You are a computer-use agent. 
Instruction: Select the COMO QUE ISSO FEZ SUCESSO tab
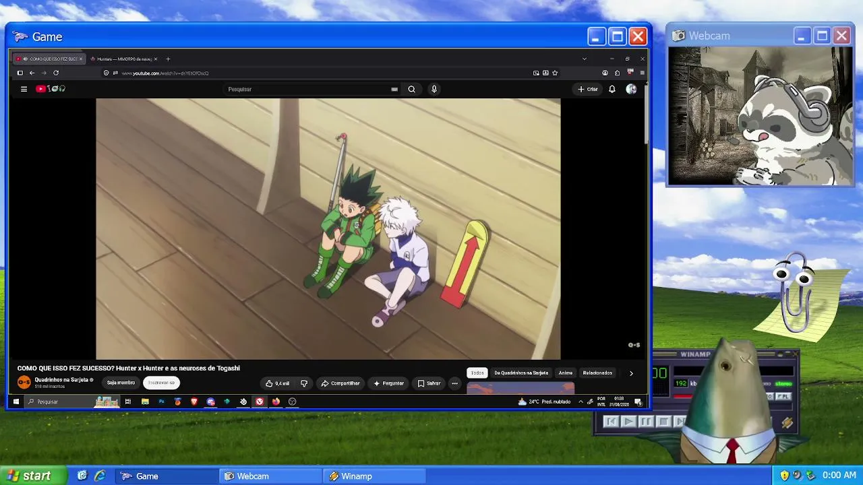tap(49, 59)
